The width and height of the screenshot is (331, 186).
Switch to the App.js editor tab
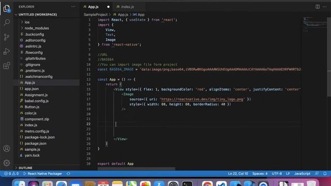pos(93,7)
